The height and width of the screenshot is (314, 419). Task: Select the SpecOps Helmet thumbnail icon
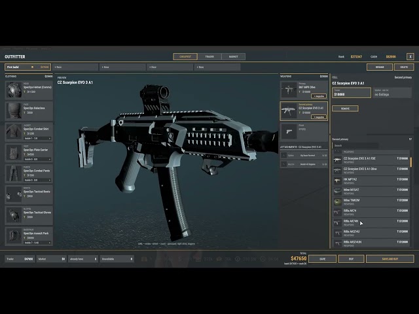pyautogui.click(x=14, y=90)
